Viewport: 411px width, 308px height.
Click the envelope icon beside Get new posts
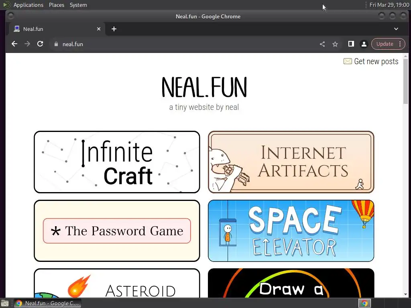348,61
